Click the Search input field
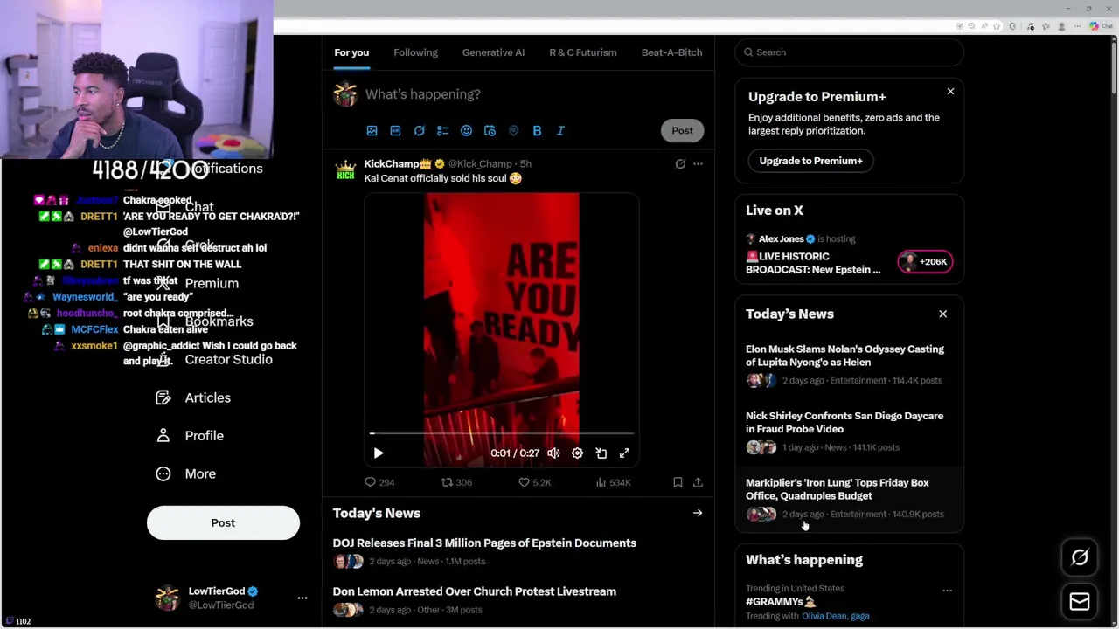 [x=849, y=52]
